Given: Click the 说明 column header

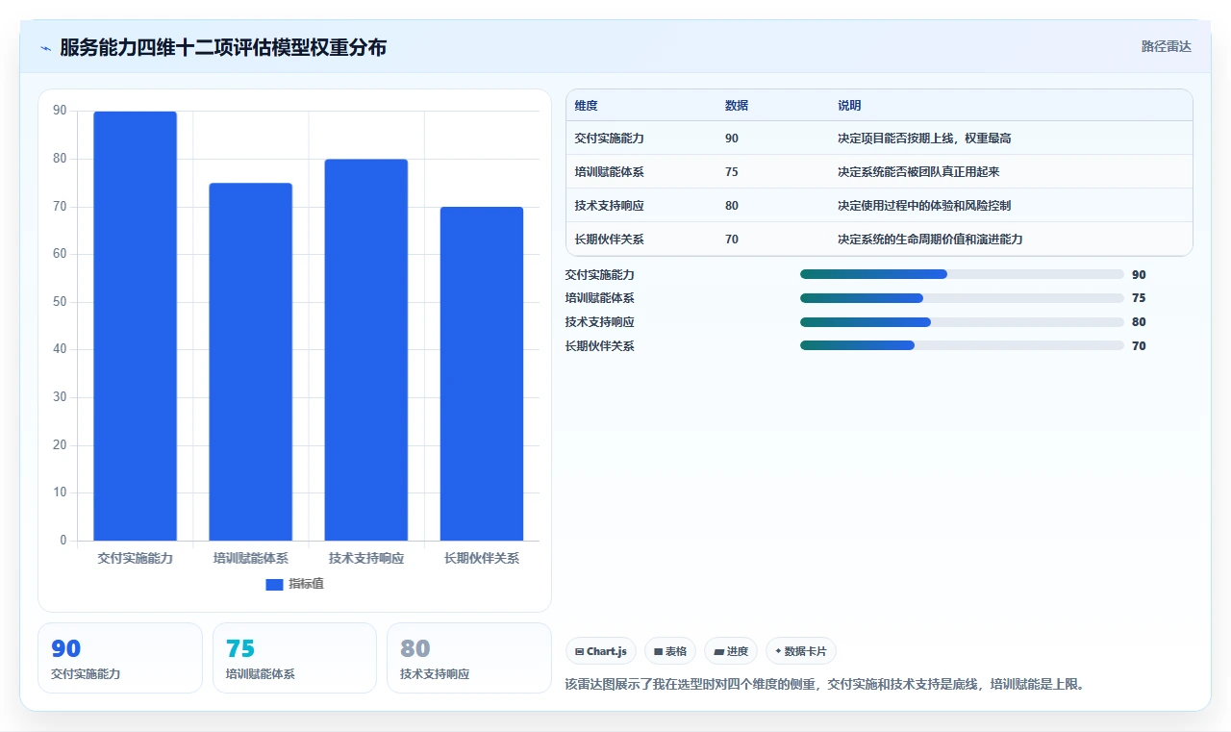Looking at the screenshot, I should [x=849, y=106].
